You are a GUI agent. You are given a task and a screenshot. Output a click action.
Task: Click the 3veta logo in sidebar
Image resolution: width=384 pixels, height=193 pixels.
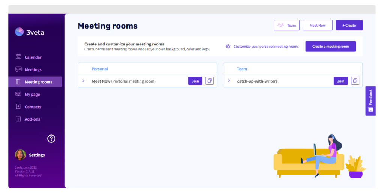point(30,32)
